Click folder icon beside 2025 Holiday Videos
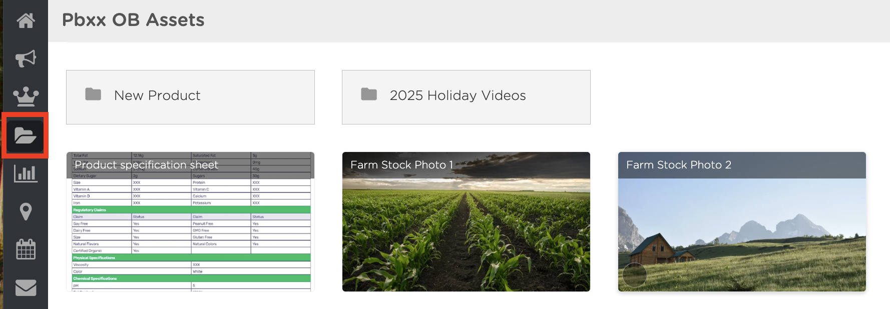 tap(369, 94)
